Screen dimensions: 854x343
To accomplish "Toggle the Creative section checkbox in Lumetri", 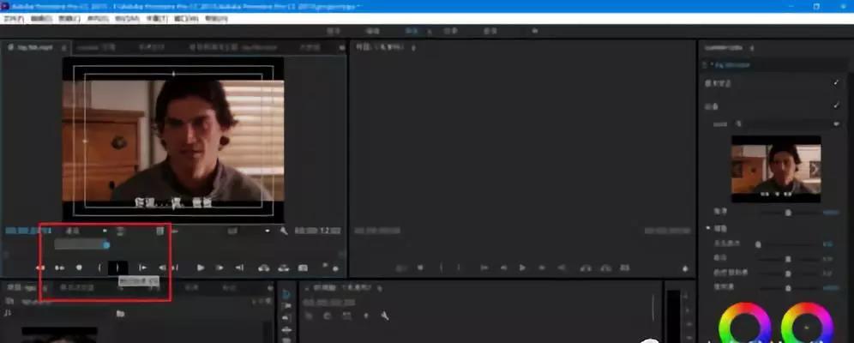I will tap(837, 105).
